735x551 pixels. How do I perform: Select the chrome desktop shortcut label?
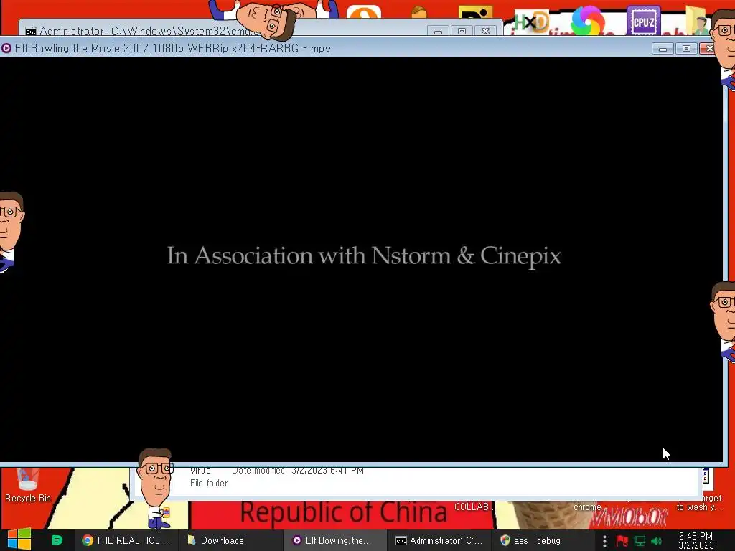587,507
